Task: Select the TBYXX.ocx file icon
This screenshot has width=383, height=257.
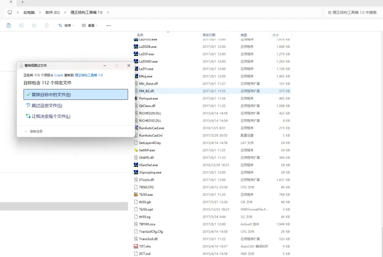Action: click(x=136, y=224)
